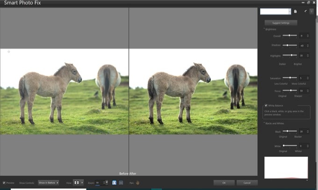Click the Overall brightness slider
318x190 pixels.
tap(289, 35)
